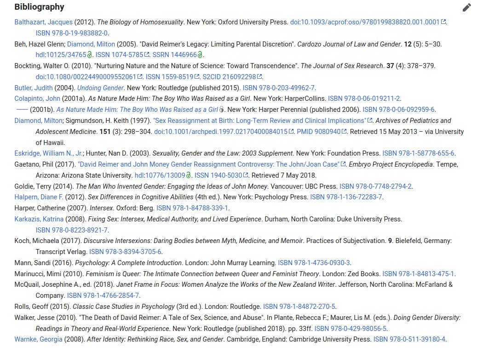Click text "Walker, Jesse (2010)"
483x348 pixels.
[46, 318]
